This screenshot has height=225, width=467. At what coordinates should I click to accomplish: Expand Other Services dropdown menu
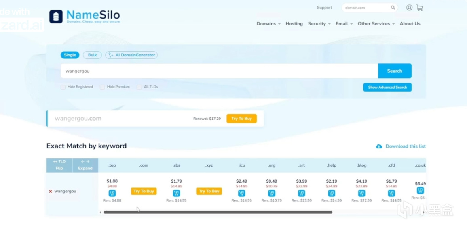point(376,24)
